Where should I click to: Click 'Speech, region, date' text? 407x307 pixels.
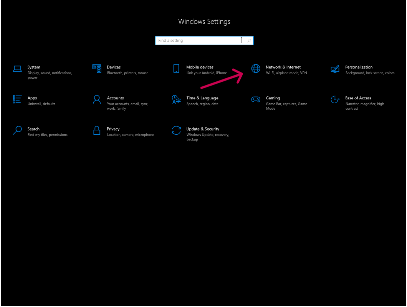point(202,104)
